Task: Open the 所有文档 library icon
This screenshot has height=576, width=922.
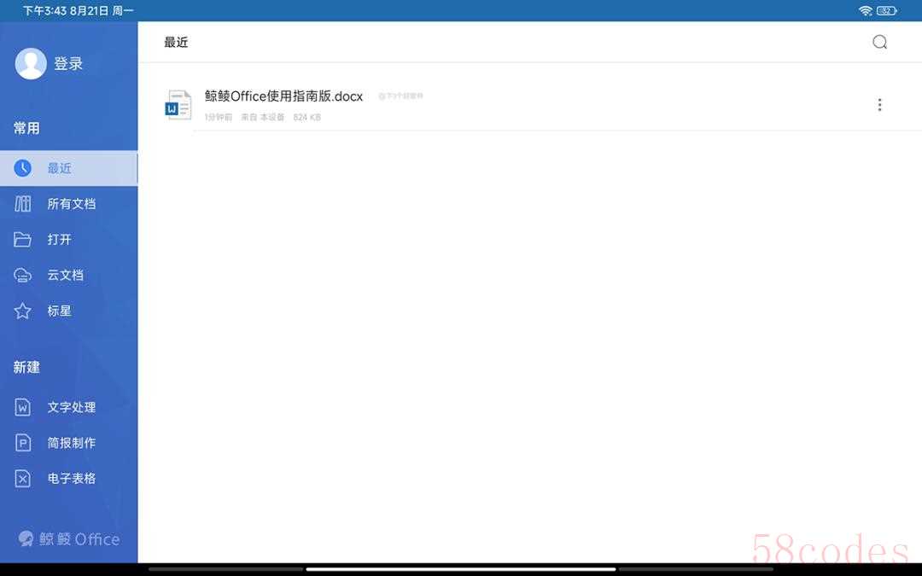Action: pyautogui.click(x=22, y=204)
